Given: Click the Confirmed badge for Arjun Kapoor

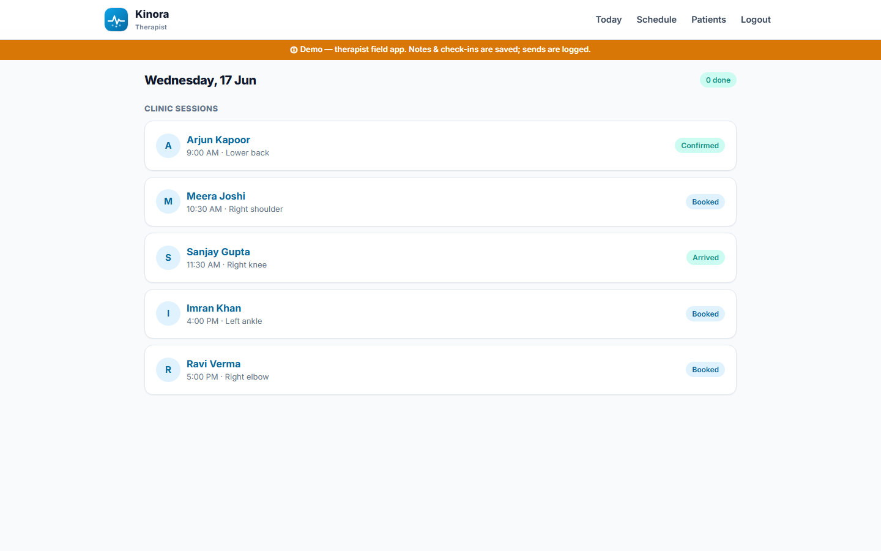Looking at the screenshot, I should [x=700, y=146].
